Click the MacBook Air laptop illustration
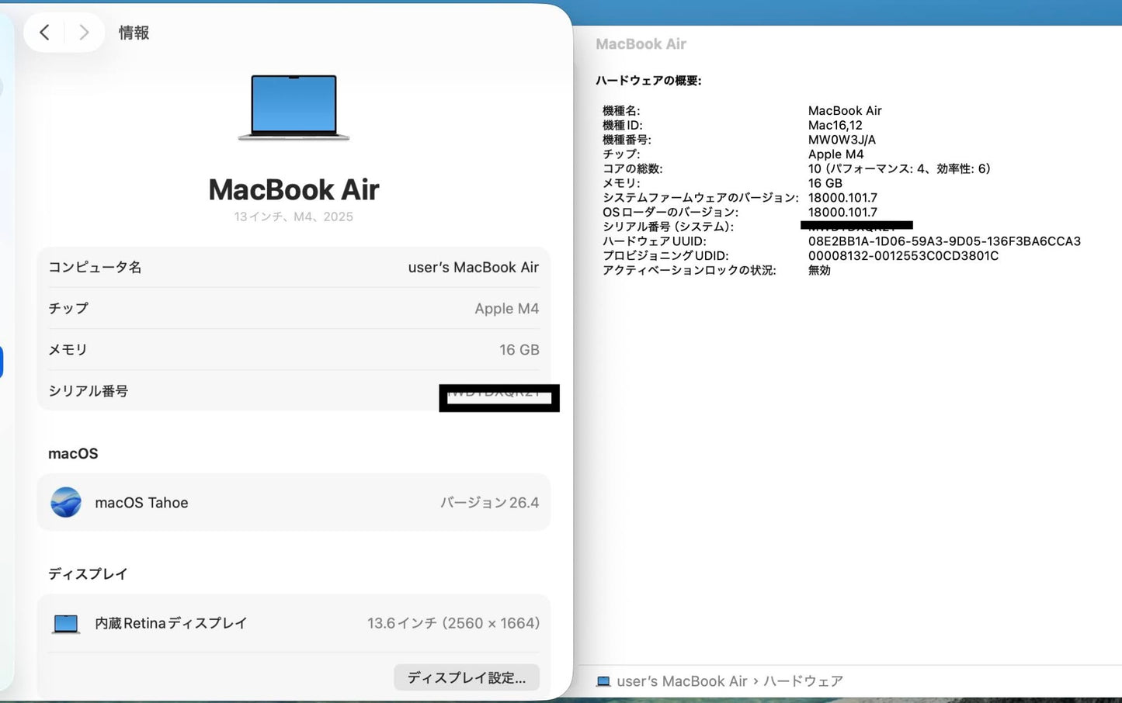This screenshot has height=703, width=1122. [x=294, y=107]
